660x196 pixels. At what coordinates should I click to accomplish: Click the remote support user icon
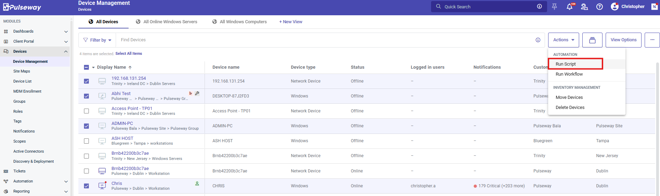[x=584, y=7]
